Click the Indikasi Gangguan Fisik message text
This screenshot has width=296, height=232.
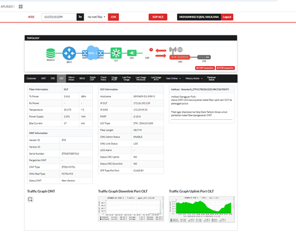click(201, 100)
